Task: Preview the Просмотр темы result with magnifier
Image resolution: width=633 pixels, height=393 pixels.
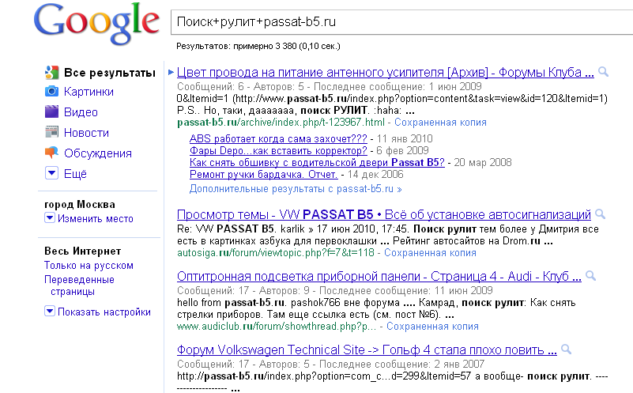Action: tap(601, 214)
